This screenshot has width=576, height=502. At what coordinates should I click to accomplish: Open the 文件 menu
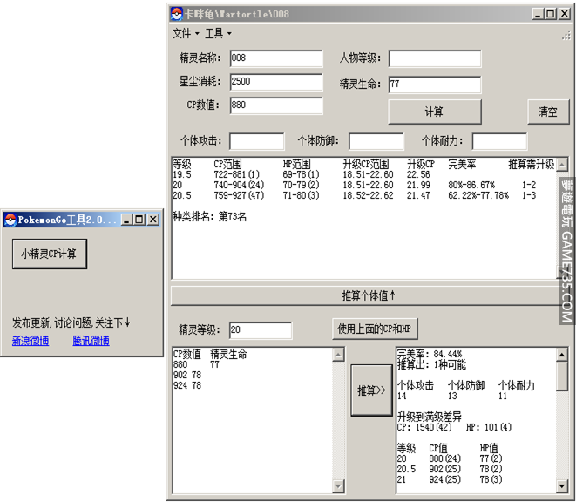click(x=185, y=34)
